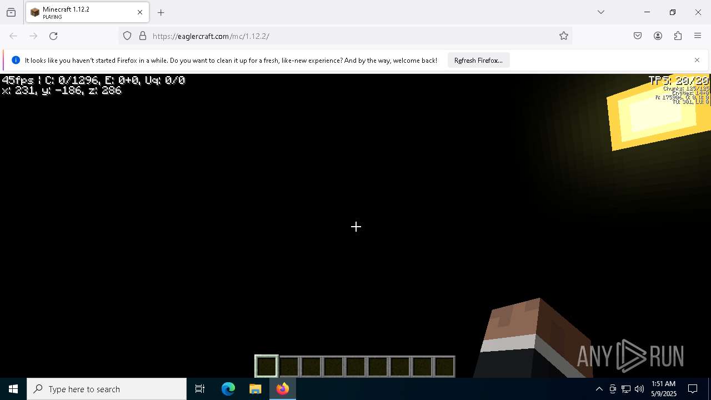Click the taskbar search box
Screen dimensions: 711x400
tap(107, 389)
